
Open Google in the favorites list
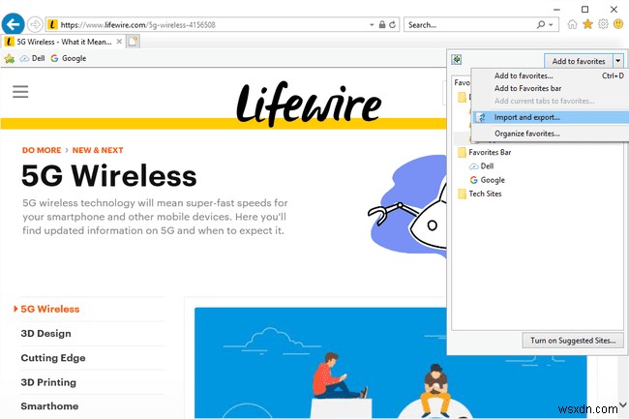(488, 180)
